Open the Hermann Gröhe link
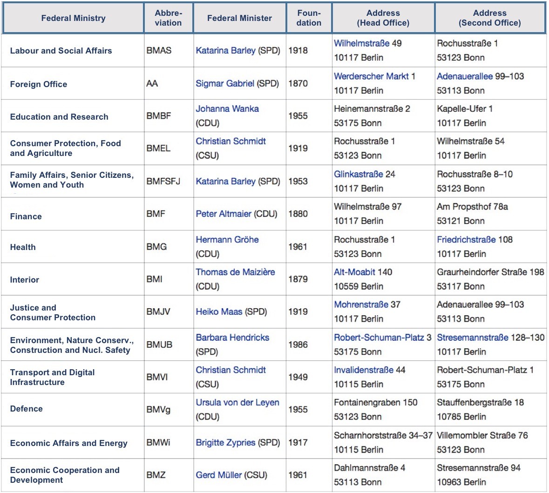The image size is (549, 493). [226, 239]
